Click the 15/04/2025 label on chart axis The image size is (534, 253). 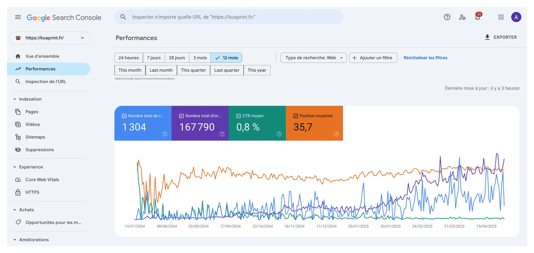click(486, 226)
